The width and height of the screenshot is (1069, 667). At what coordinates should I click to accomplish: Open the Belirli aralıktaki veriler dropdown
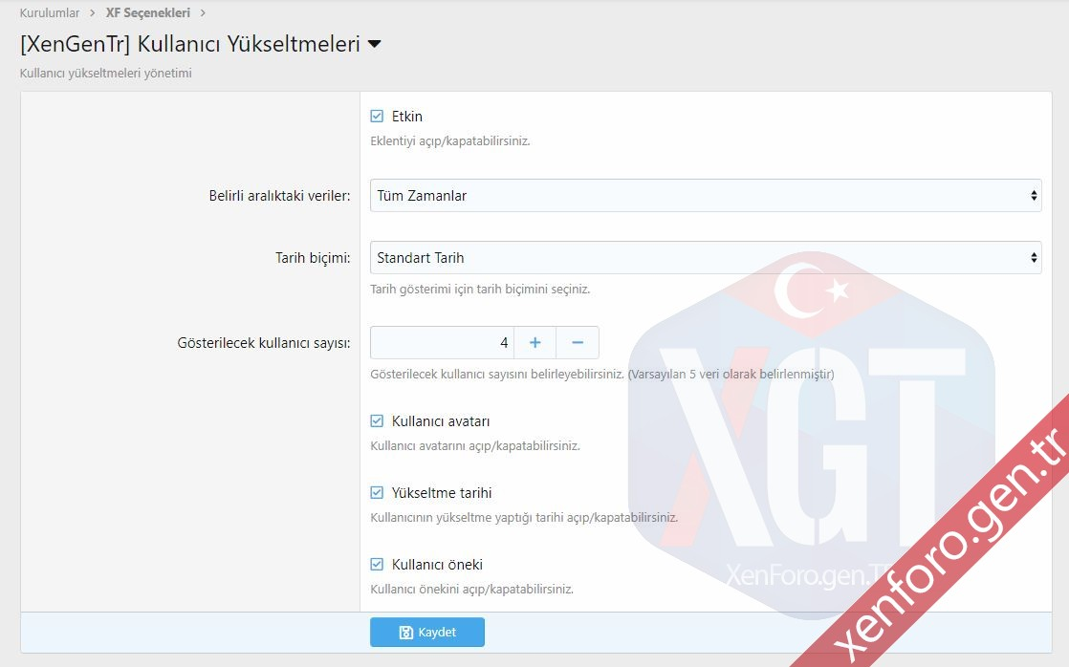(x=706, y=196)
